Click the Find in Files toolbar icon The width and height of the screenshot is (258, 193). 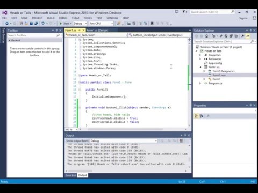click(x=119, y=24)
